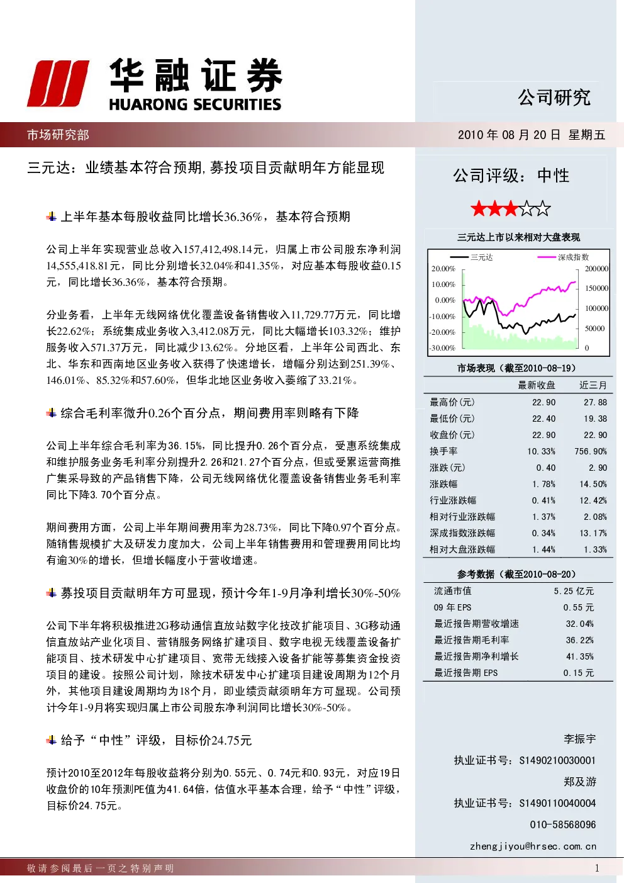624x883 pixels.
Task: Click the value 36.22% for 毛利率
Action: click(x=580, y=640)
